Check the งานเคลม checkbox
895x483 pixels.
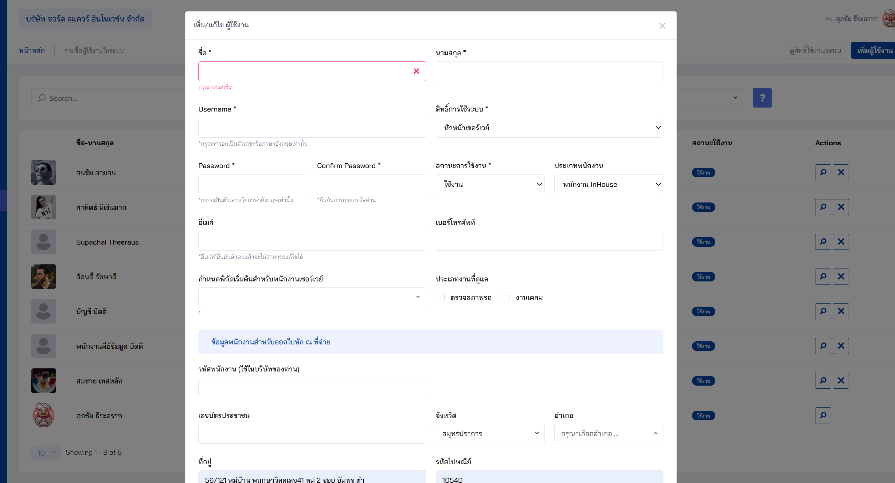pyautogui.click(x=505, y=297)
